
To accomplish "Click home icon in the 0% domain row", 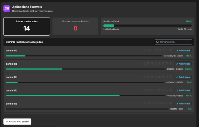I will [145, 103].
